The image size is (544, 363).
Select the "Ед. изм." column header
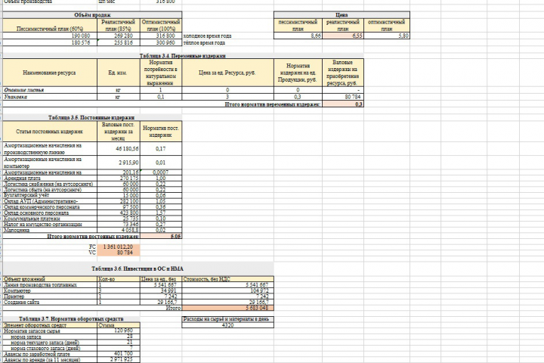(x=119, y=73)
